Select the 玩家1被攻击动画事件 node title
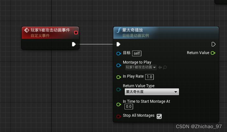227x132 pixels. pyautogui.click(x=50, y=30)
